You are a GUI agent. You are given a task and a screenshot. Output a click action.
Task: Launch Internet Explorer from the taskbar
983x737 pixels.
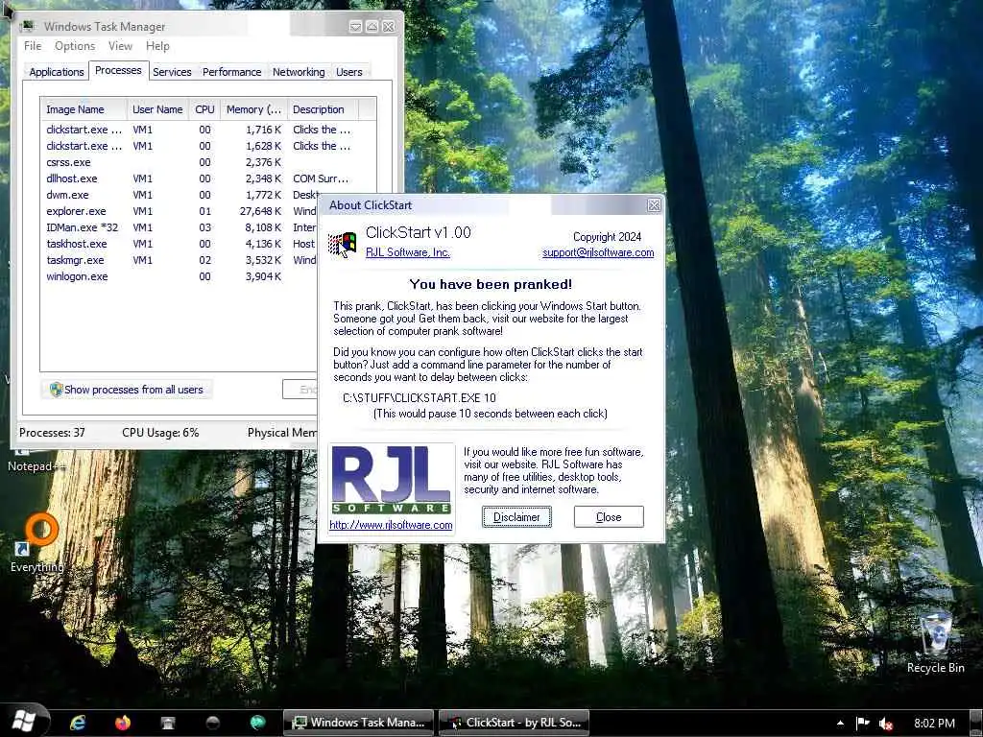(x=78, y=723)
